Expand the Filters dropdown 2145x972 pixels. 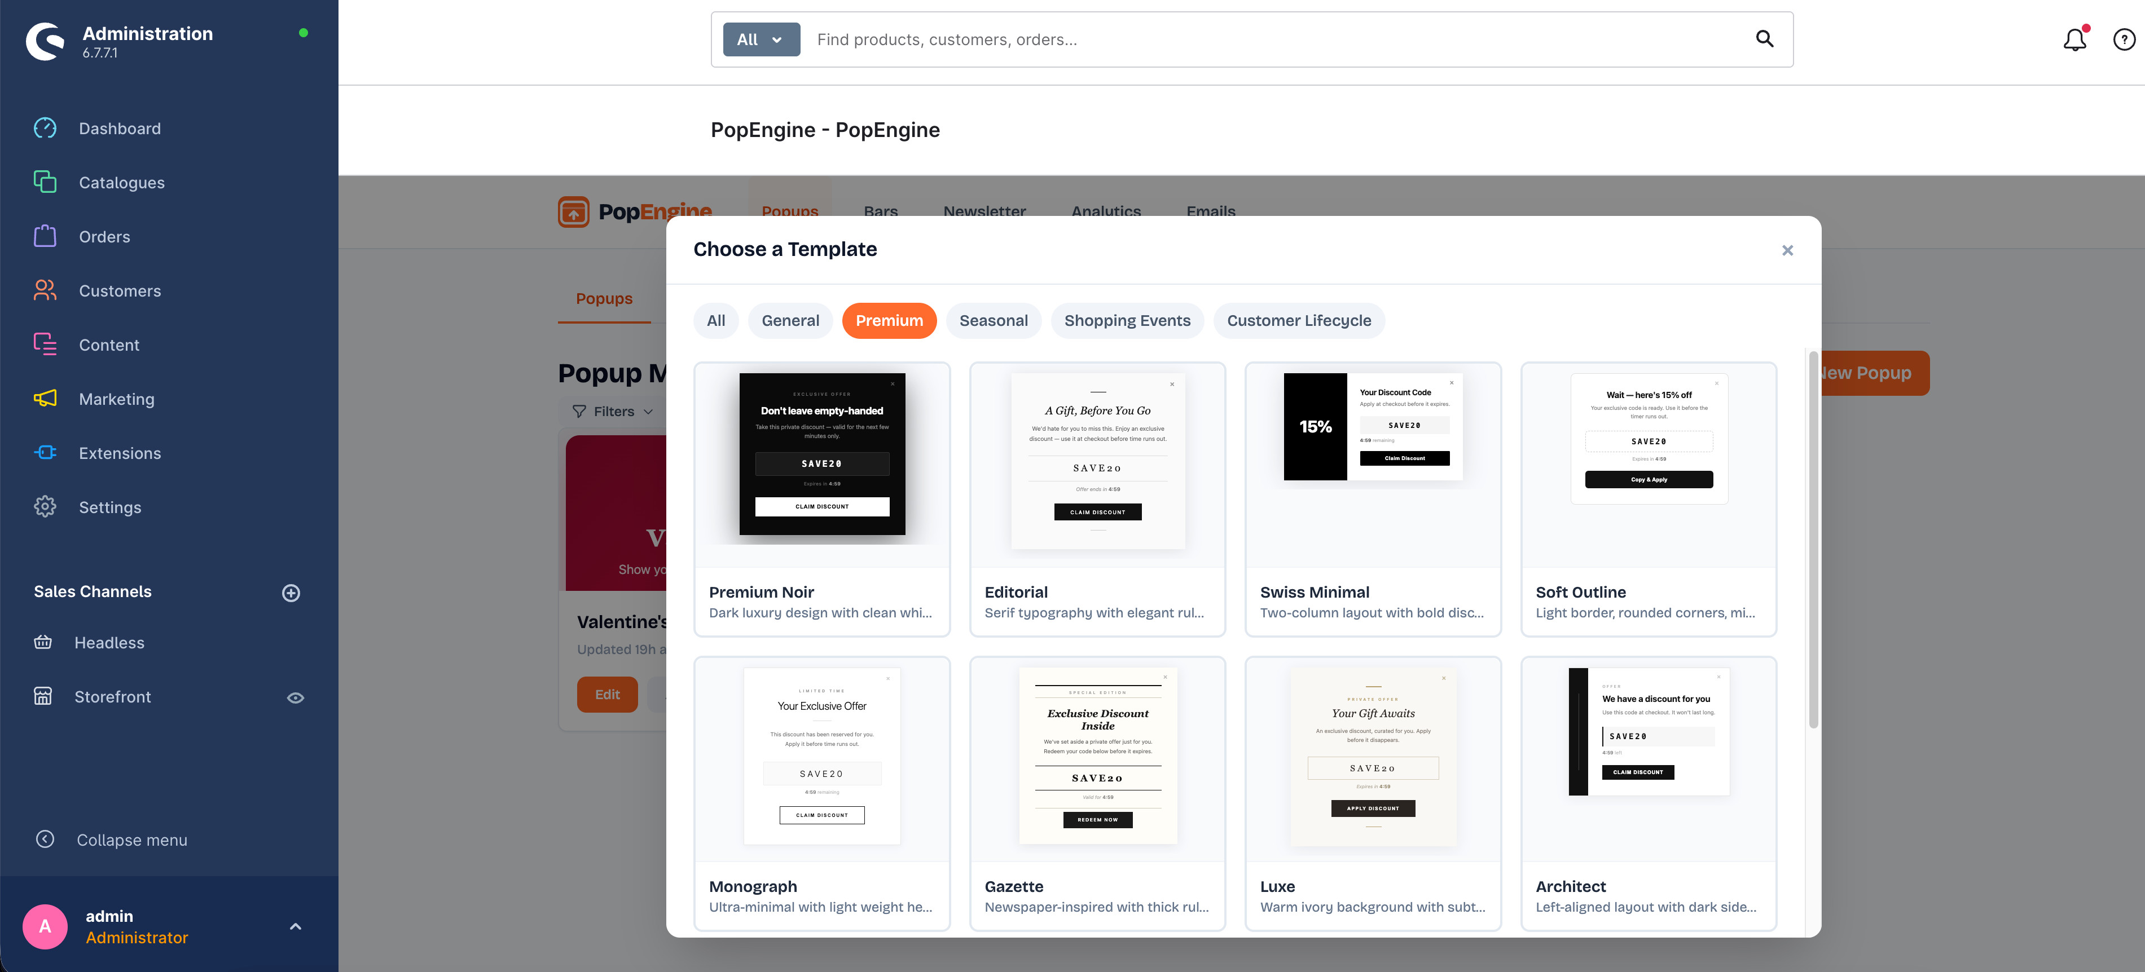coord(614,411)
